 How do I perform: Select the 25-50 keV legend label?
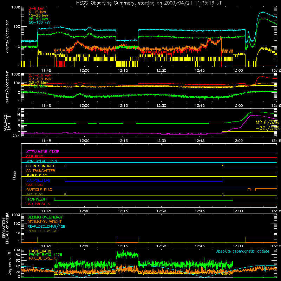click(x=39, y=19)
